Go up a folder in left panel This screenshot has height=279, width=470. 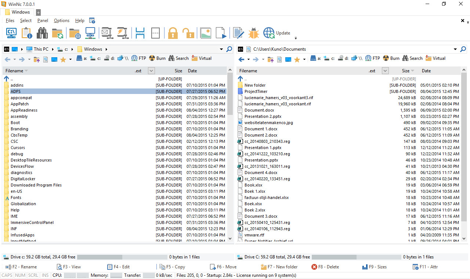coord(36,59)
